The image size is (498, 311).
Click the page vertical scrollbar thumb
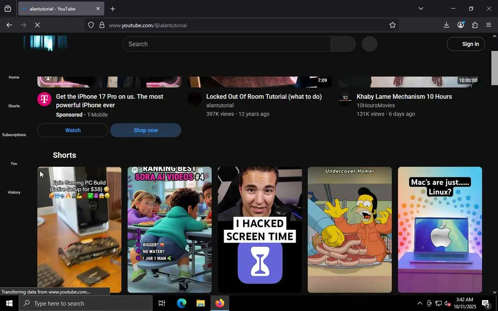point(494,68)
